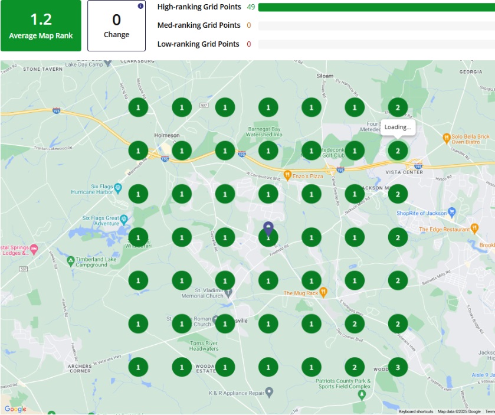Select Patriots County Park green marker
The image size is (495, 415).
(362, 395)
